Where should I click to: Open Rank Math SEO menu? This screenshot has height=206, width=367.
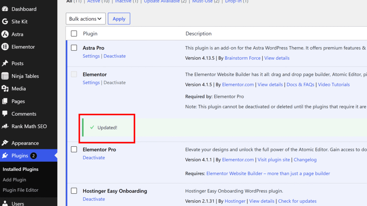click(29, 126)
